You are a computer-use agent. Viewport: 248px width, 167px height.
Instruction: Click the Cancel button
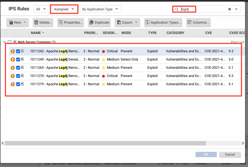click(x=230, y=155)
